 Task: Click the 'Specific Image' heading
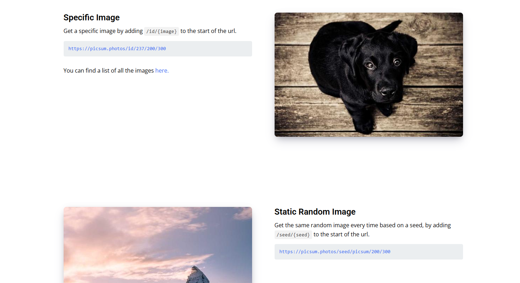(x=91, y=18)
